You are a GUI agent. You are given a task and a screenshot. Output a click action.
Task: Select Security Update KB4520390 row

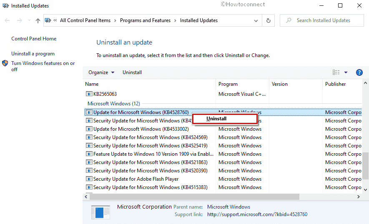pyautogui.click(x=223, y=171)
